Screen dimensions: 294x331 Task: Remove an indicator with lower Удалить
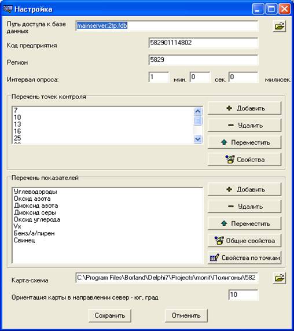point(244,207)
